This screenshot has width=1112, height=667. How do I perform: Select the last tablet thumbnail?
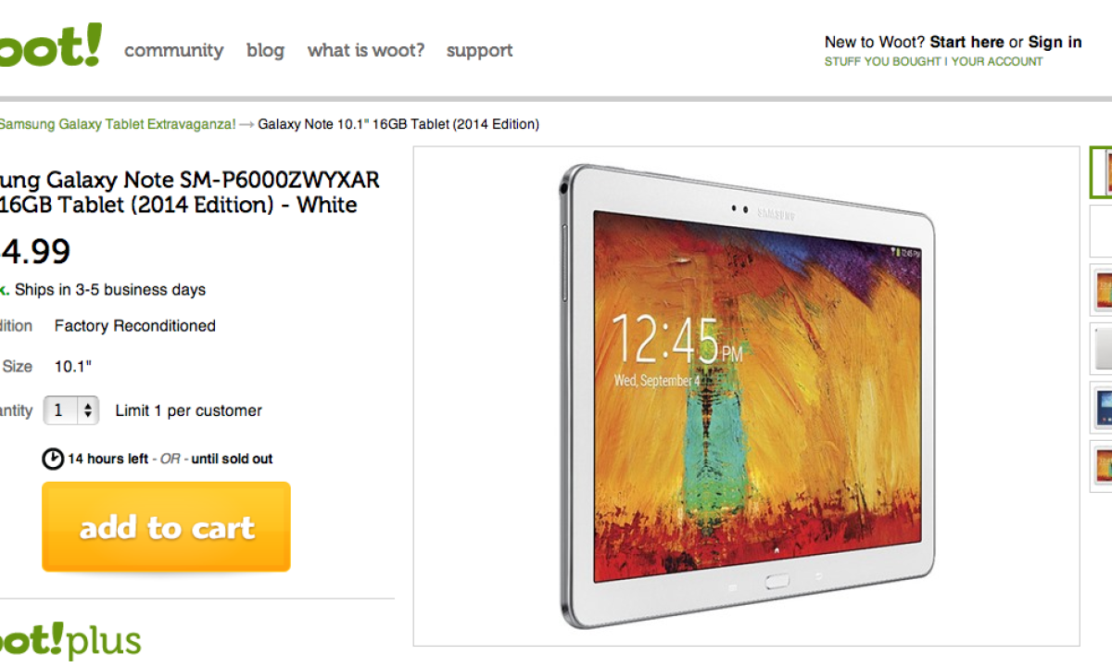tap(1100, 465)
